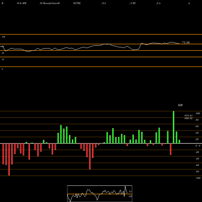Click the 60 label on the MR axis

click(197, 126)
